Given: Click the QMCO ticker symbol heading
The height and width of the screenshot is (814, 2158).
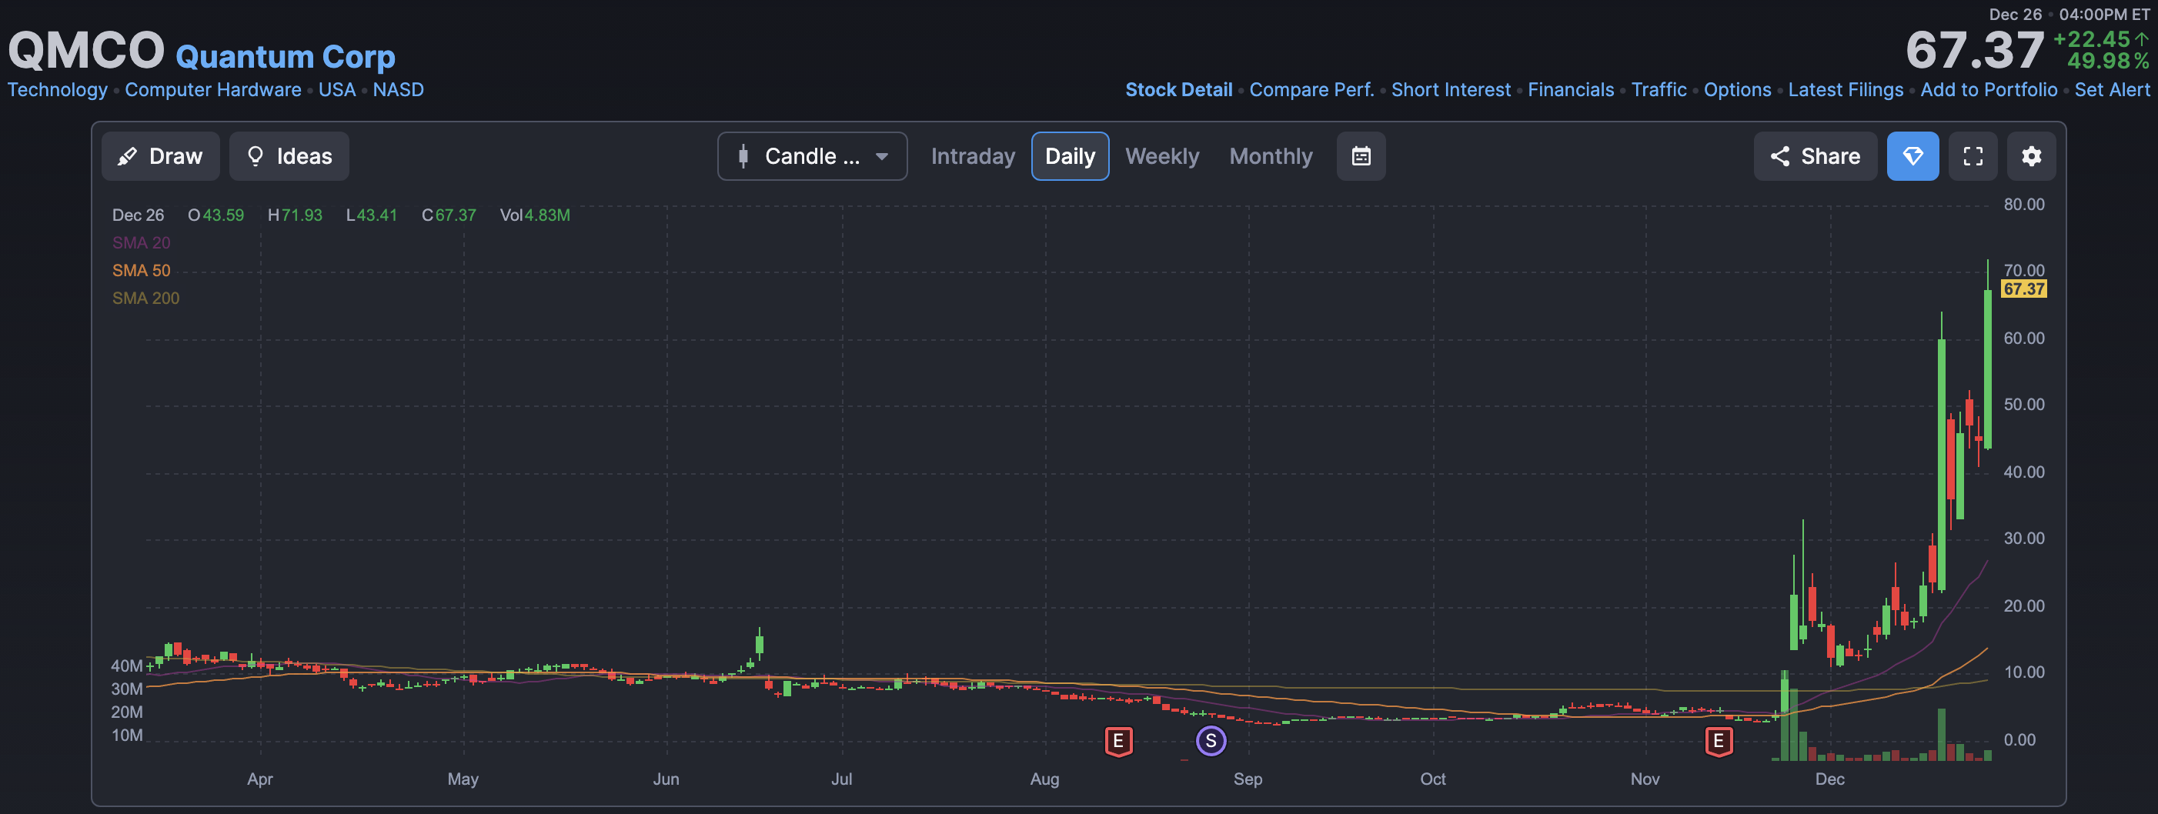Looking at the screenshot, I should pos(86,49).
